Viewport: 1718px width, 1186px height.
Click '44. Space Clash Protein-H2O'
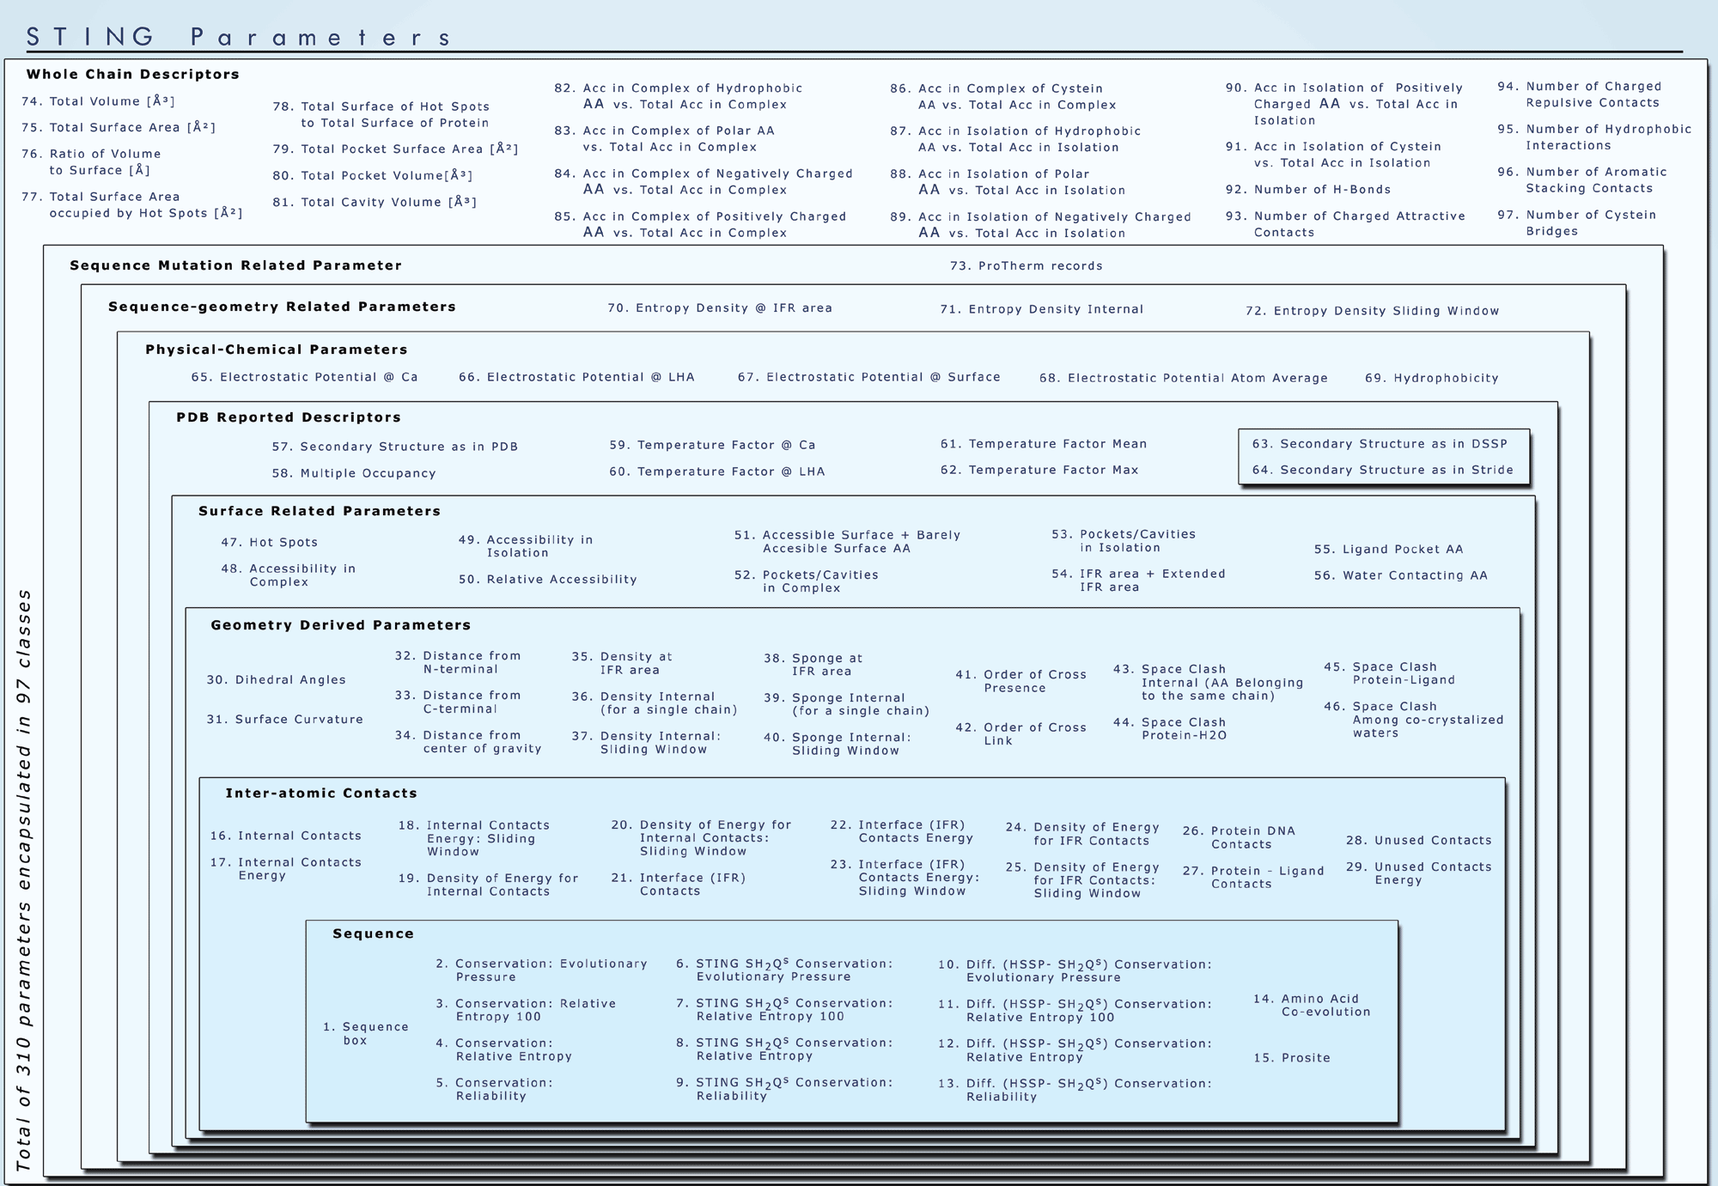click(x=1171, y=728)
